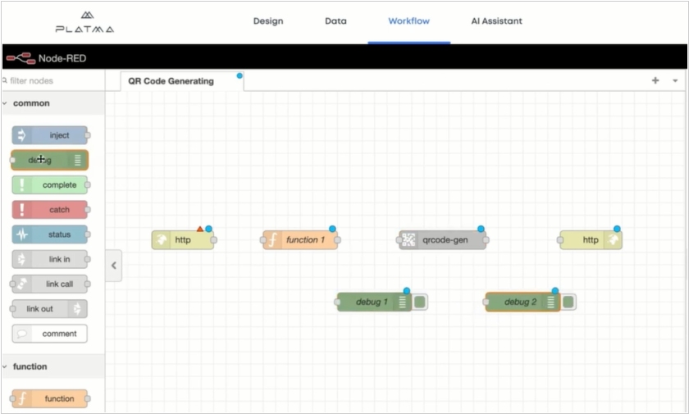Add a new flow with plus button

coord(655,81)
